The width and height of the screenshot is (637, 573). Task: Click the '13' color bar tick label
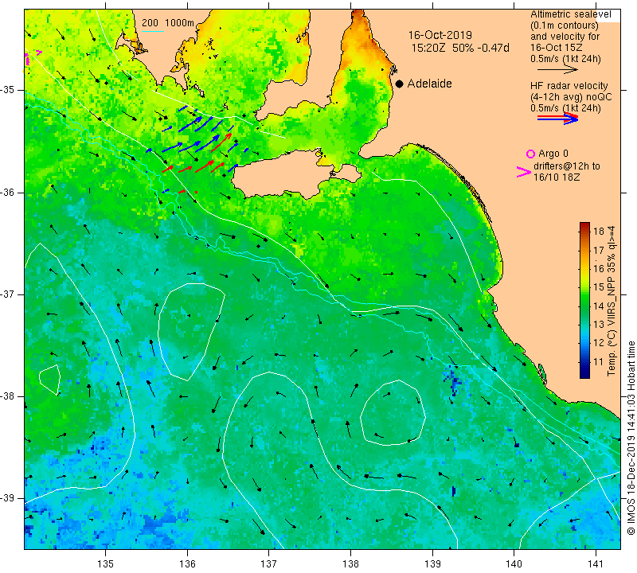pyautogui.click(x=599, y=325)
